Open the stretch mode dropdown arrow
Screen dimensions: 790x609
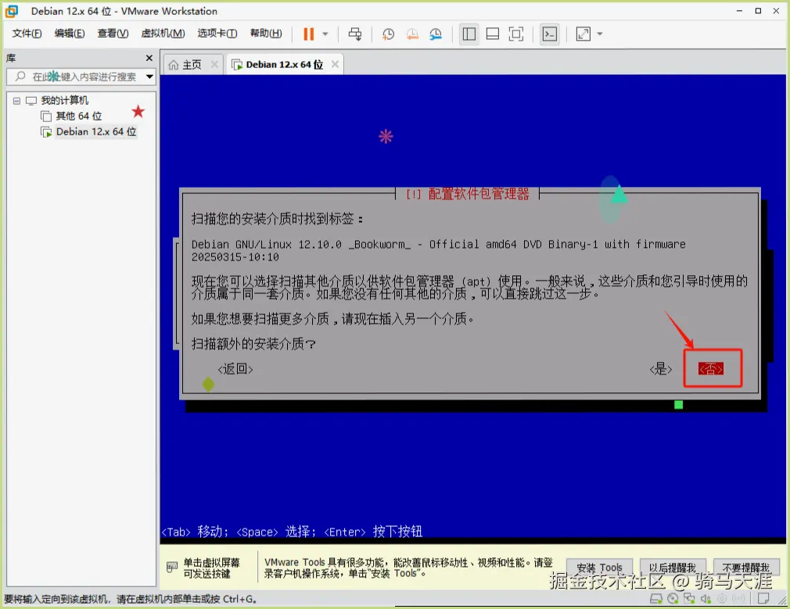[x=600, y=34]
